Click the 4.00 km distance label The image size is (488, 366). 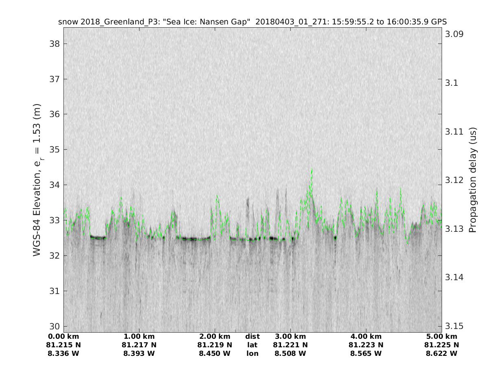click(x=366, y=336)
